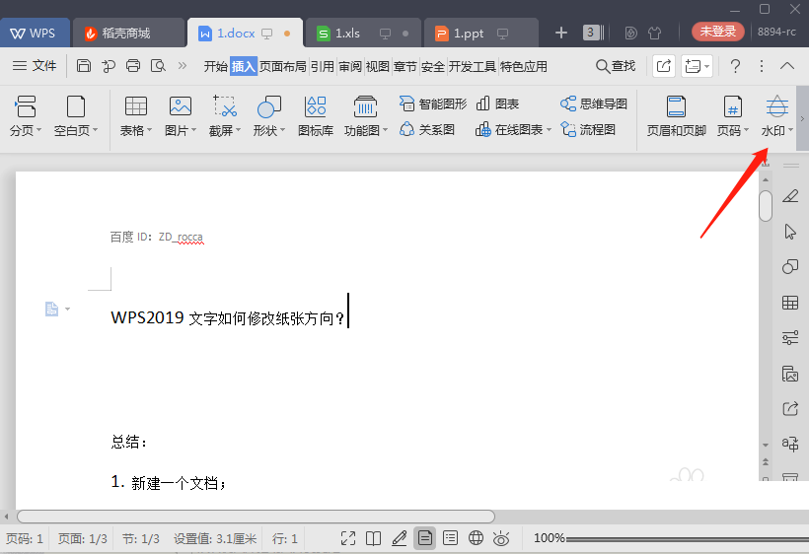Click the share icon button in menu bar
This screenshot has height=554, width=809.
(x=664, y=66)
